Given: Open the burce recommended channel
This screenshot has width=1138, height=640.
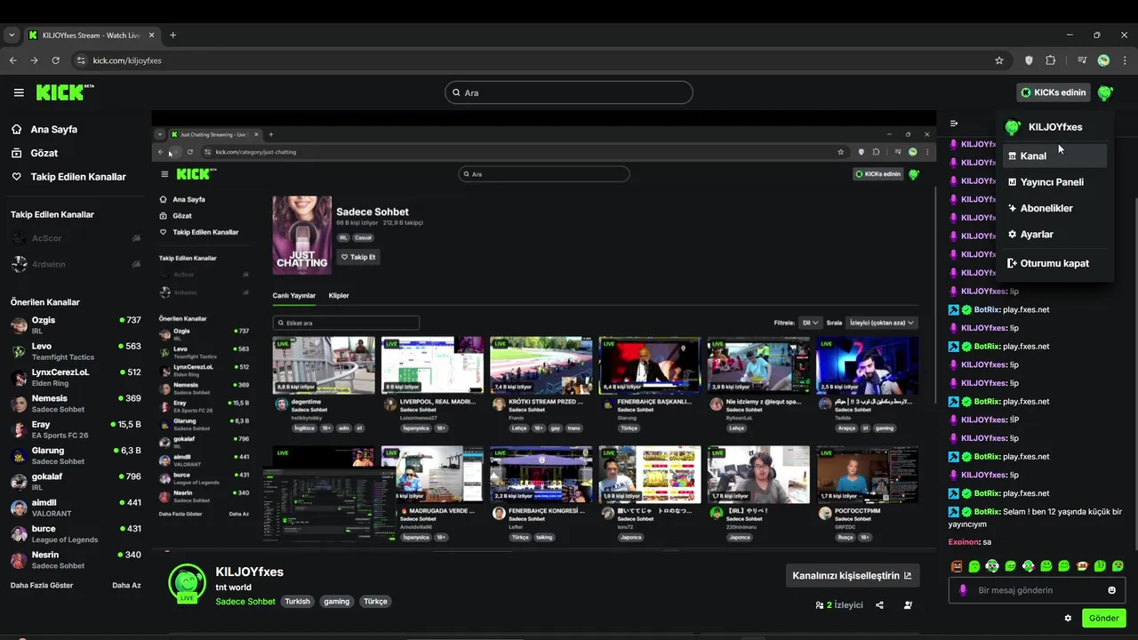Looking at the screenshot, I should (76, 534).
